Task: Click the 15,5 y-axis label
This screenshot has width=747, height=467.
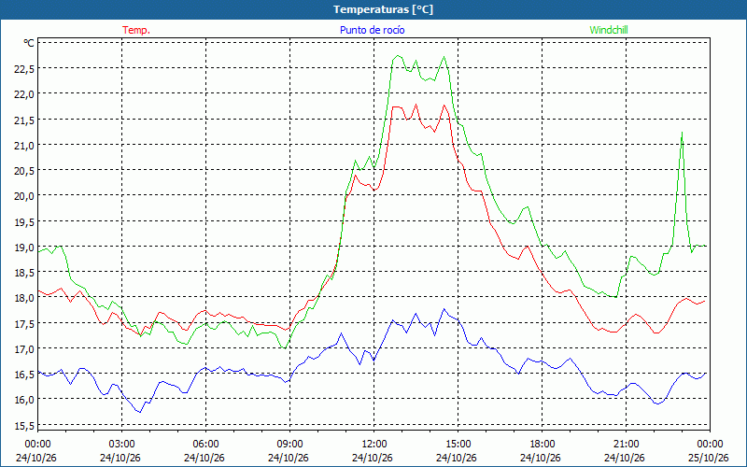Action: (24, 425)
